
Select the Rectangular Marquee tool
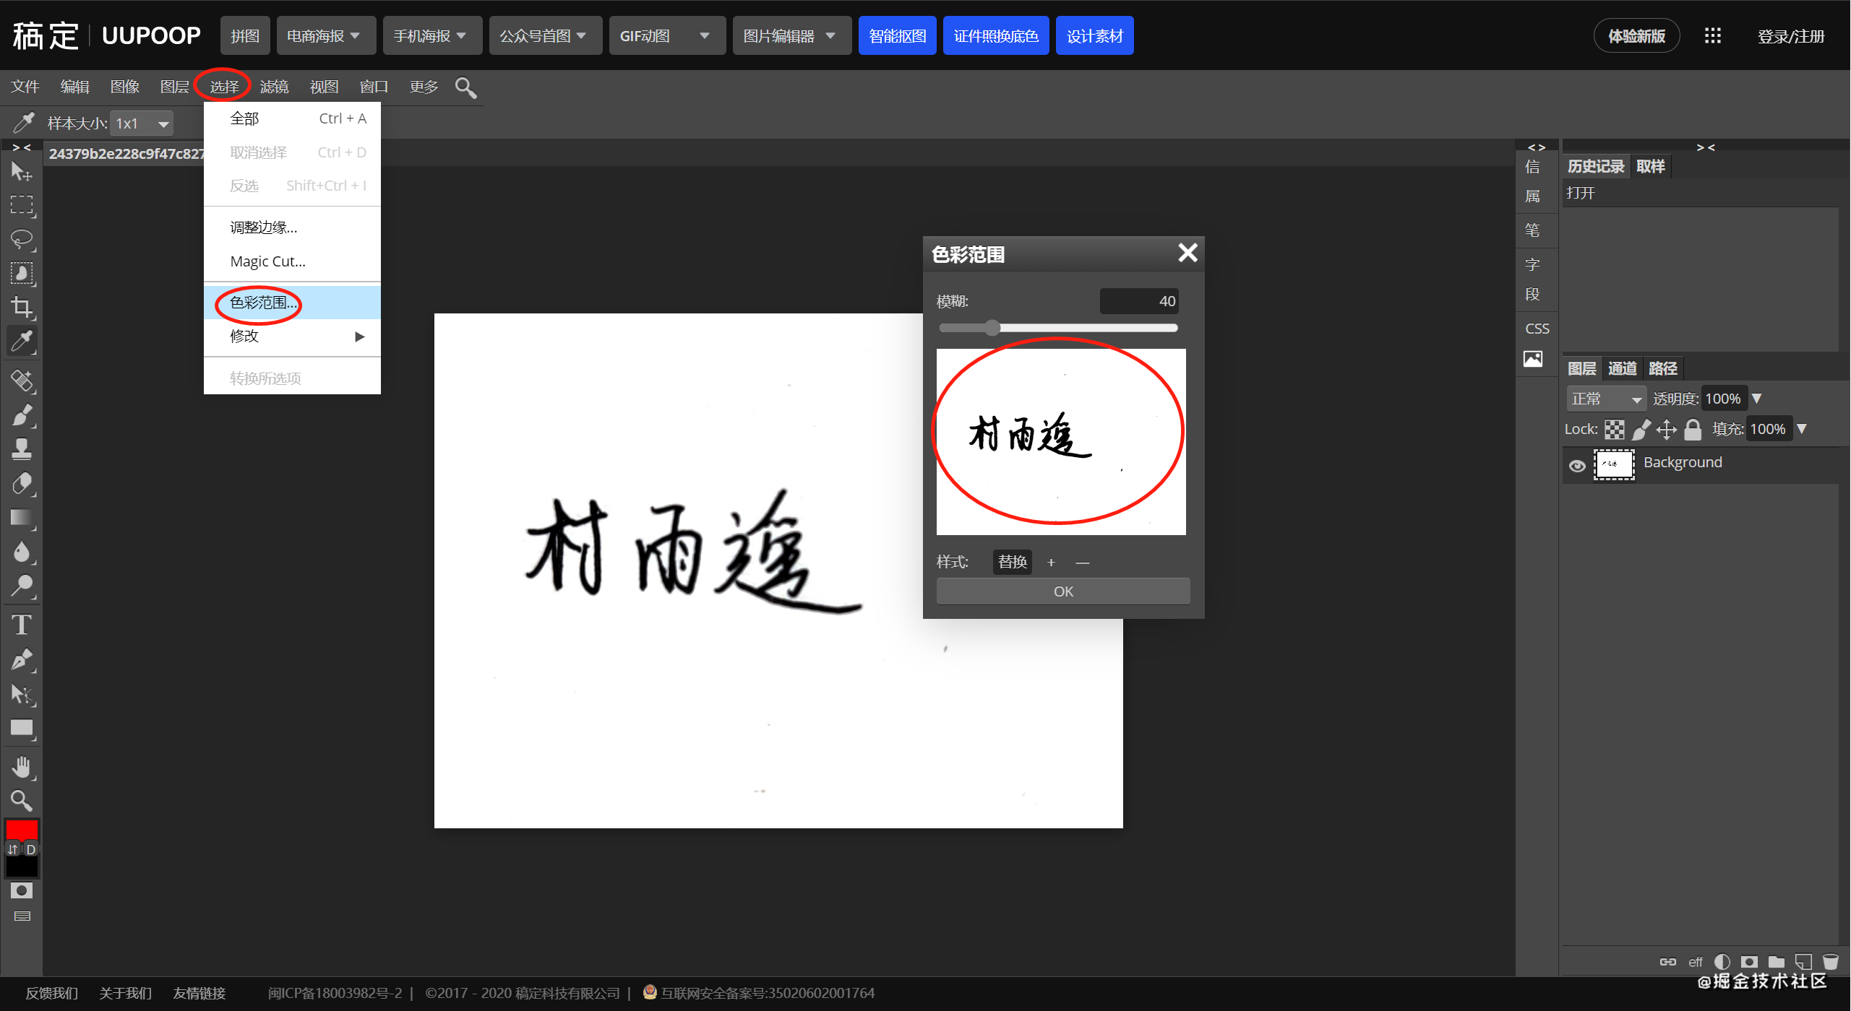22,205
